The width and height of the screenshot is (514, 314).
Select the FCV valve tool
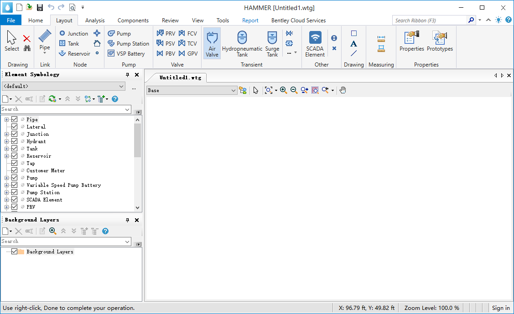click(x=188, y=33)
